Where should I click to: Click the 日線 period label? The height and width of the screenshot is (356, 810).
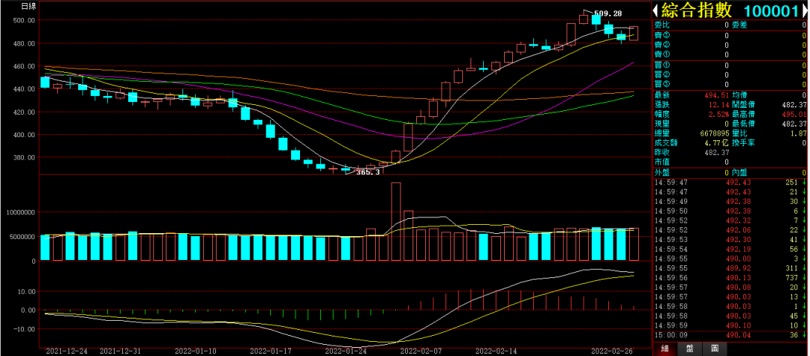click(x=28, y=7)
